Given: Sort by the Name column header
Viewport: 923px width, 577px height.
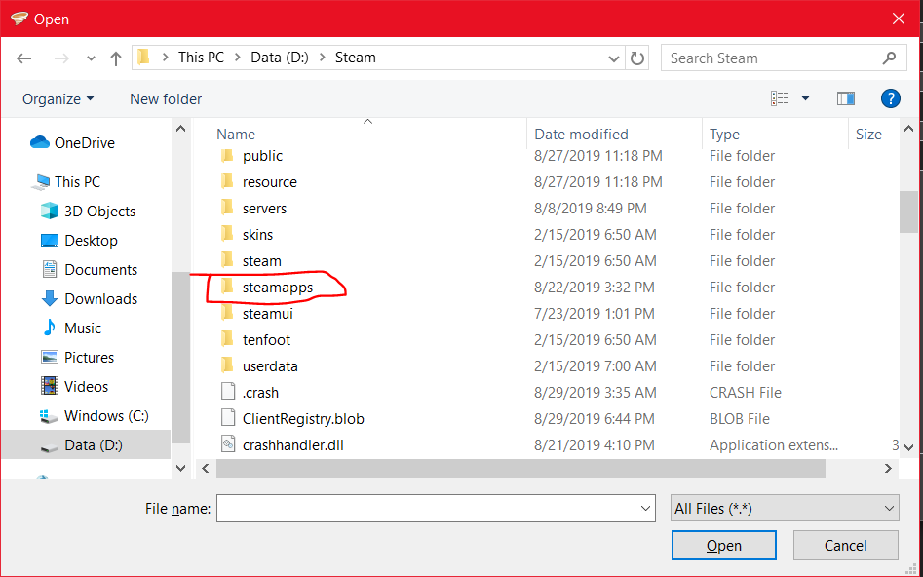Looking at the screenshot, I should (236, 135).
